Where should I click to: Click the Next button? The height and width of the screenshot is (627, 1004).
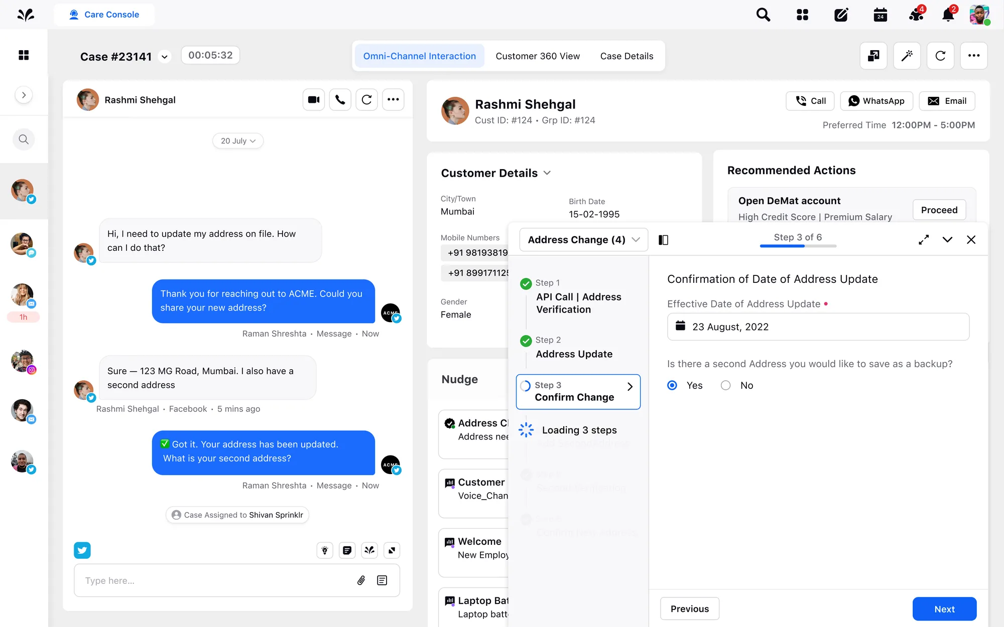pyautogui.click(x=944, y=609)
